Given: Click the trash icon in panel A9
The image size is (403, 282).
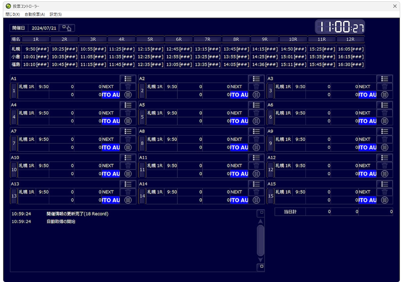Looking at the screenshot, I should tap(385, 140).
